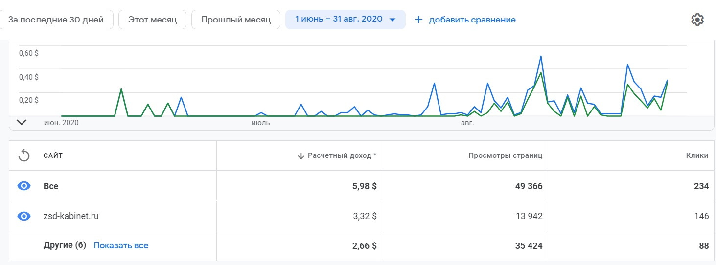This screenshot has width=716, height=265.
Task: Click Показать все to expand other sites
Action: 121,245
